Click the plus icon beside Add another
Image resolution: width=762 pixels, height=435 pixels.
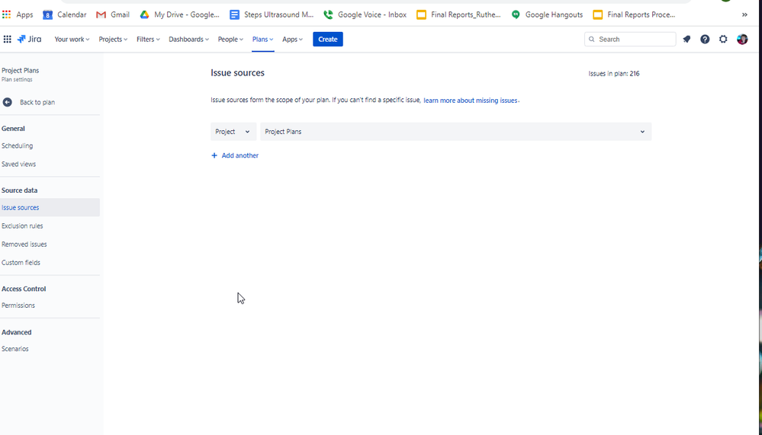click(214, 155)
